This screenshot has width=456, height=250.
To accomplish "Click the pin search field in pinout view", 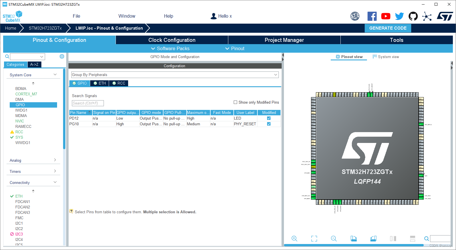I will tap(440, 239).
